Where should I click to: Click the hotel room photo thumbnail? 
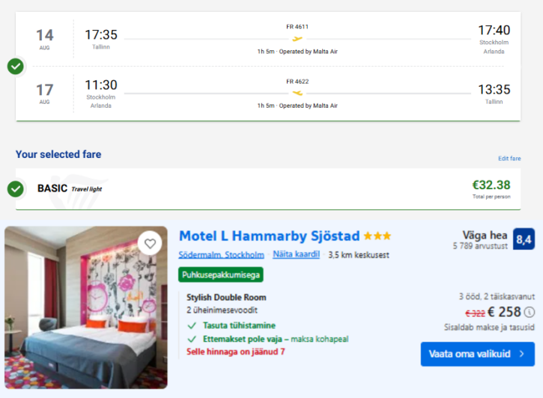pyautogui.click(x=86, y=307)
